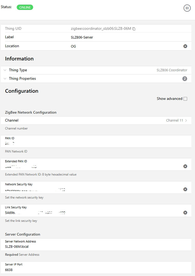Clear the Link Security Key
This screenshot has width=195, height=276.
(185, 213)
